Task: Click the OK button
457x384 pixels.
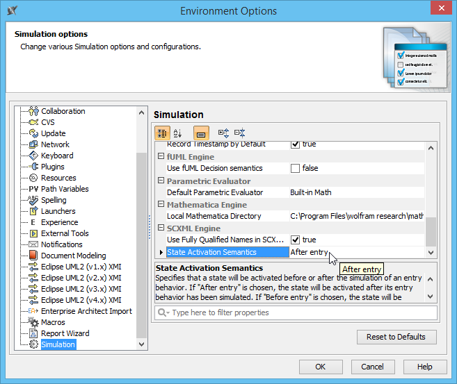Action: pyautogui.click(x=320, y=367)
